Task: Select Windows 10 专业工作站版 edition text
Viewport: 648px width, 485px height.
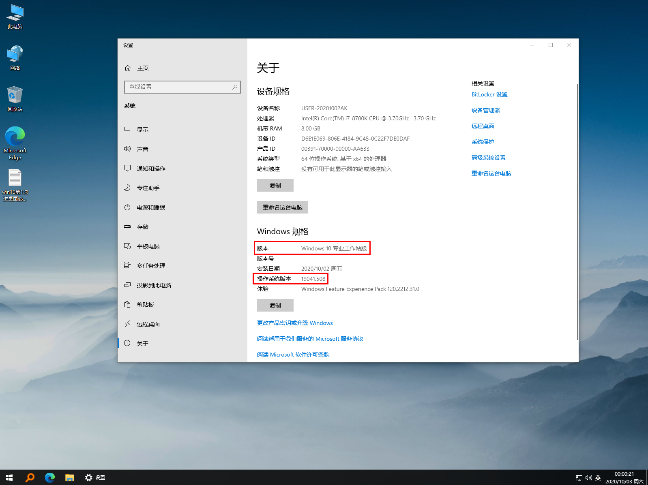Action: point(334,248)
